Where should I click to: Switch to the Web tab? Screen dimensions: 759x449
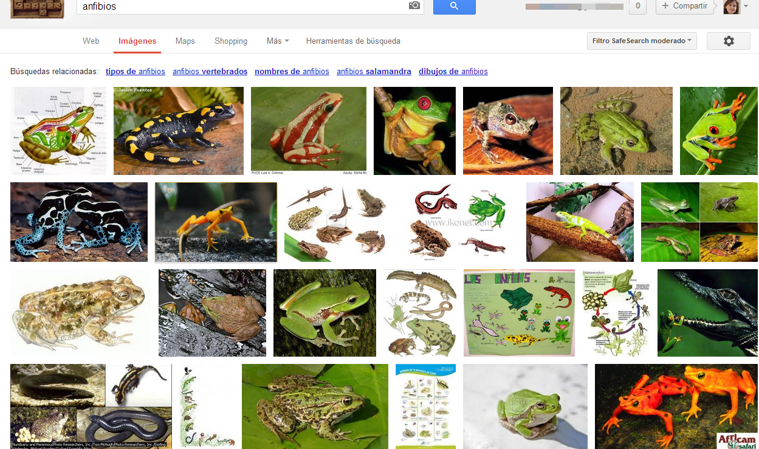click(x=91, y=41)
